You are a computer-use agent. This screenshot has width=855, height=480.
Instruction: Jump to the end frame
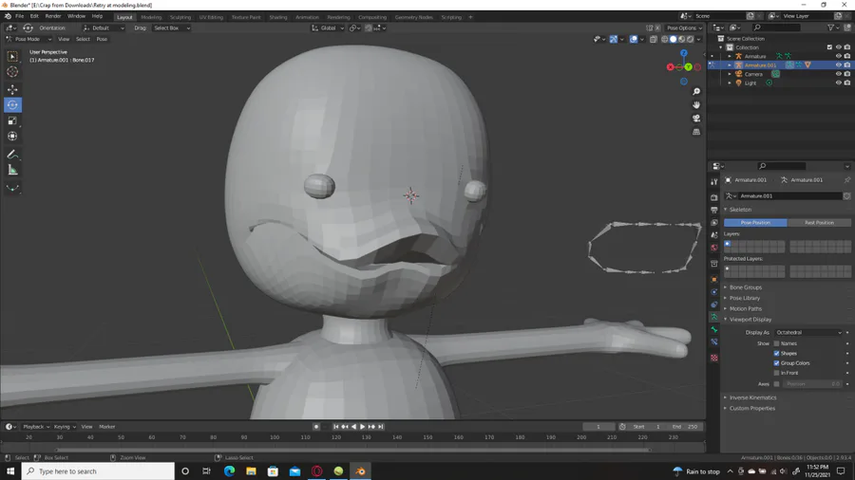point(381,427)
